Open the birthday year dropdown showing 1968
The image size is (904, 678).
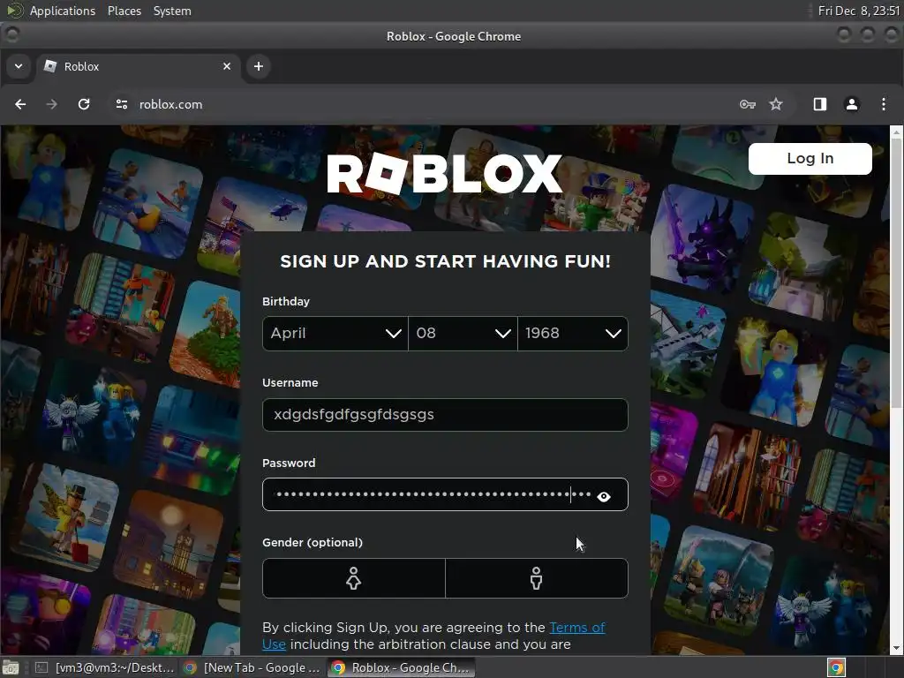tap(572, 333)
